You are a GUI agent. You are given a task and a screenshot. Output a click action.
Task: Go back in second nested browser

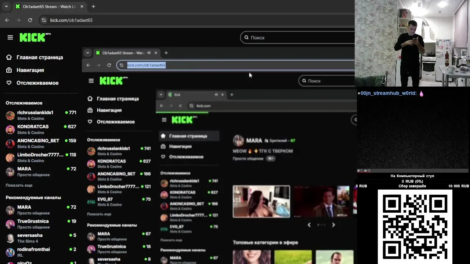[88, 65]
